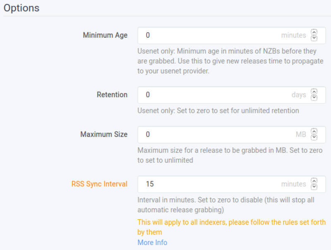
Task: Focus the Retention days input field
Action: click(232, 95)
